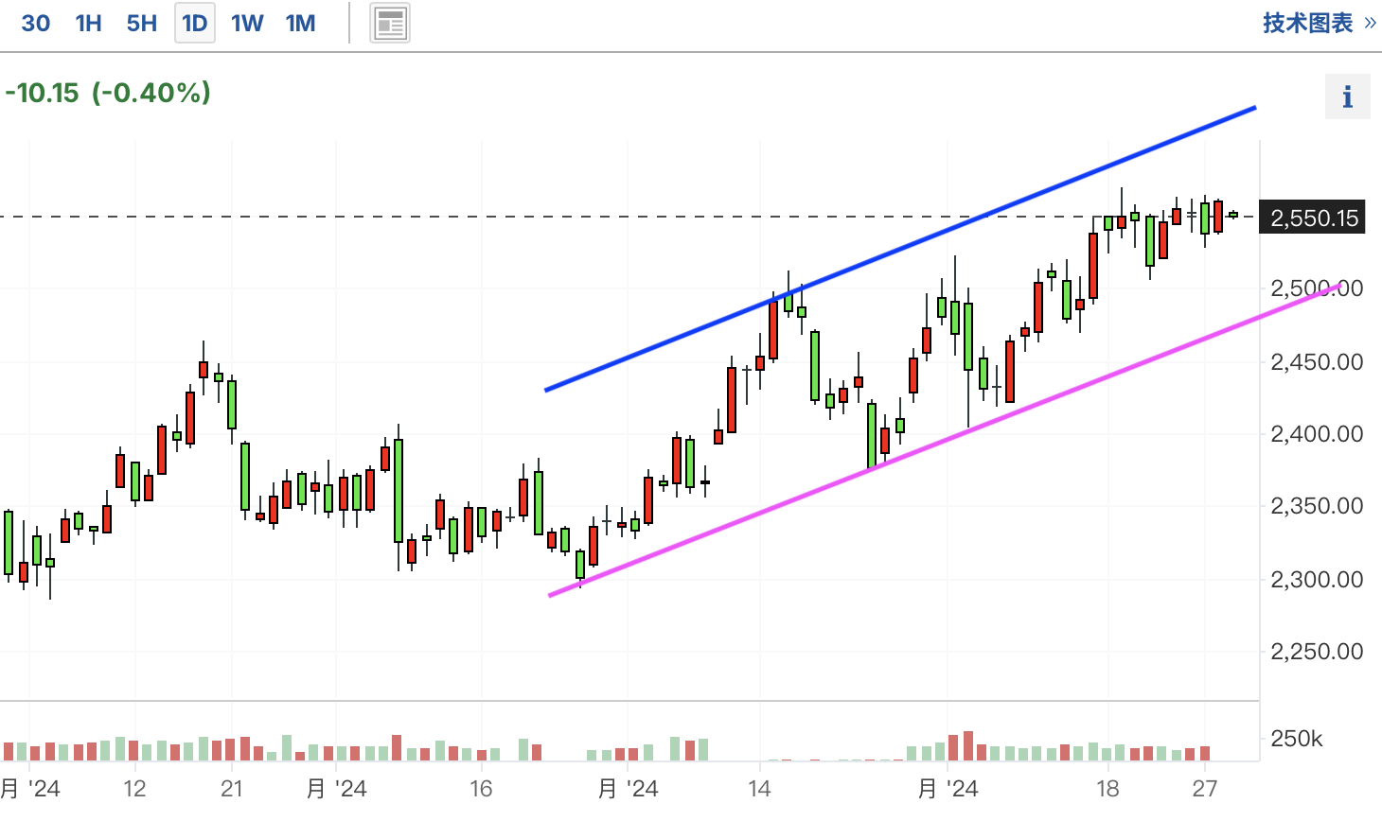This screenshot has width=1382, height=821.
Task: Click the 2,450.00 price axis label
Action: (x=1317, y=362)
